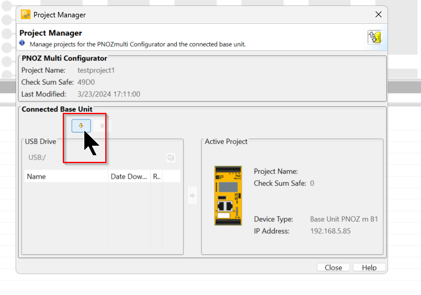Click the greyed upload arrow button
Screen dimensions: 421x295
point(102,126)
